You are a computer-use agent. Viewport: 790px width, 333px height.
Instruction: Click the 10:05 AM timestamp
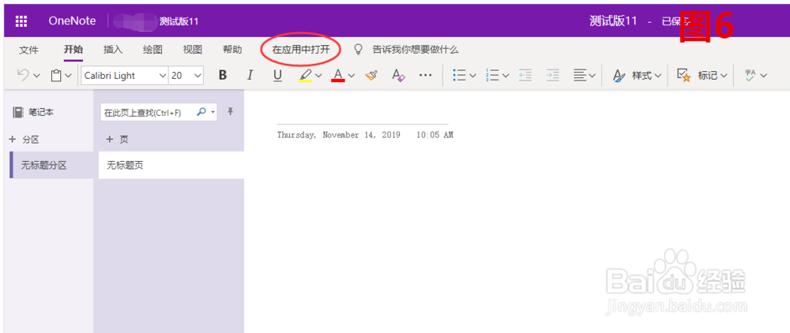click(435, 135)
